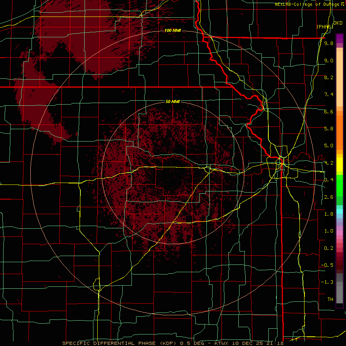Click the 3.4 scale value
The height and width of the screenshot is (346, 346).
tap(329, 180)
